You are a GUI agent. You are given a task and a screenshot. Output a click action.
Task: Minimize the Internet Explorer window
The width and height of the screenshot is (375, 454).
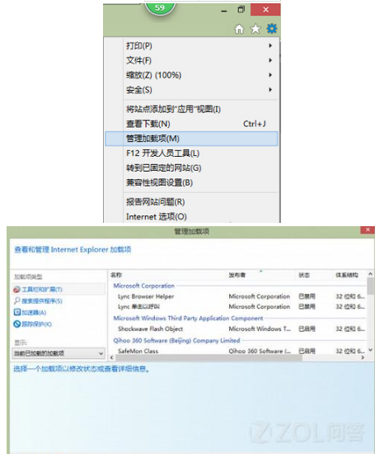click(x=224, y=11)
